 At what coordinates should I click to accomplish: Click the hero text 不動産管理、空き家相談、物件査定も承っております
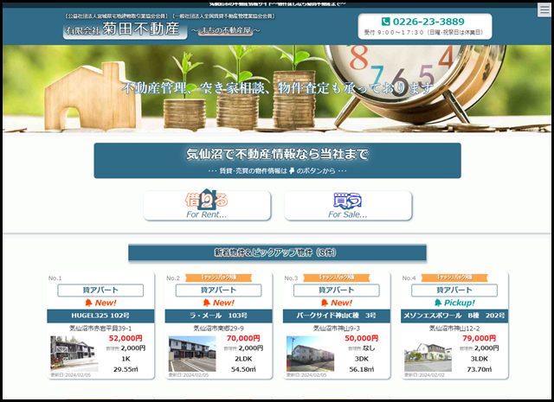point(278,88)
